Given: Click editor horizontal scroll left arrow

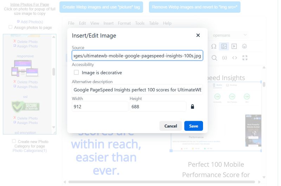Looking at the screenshot, I should point(65,182).
